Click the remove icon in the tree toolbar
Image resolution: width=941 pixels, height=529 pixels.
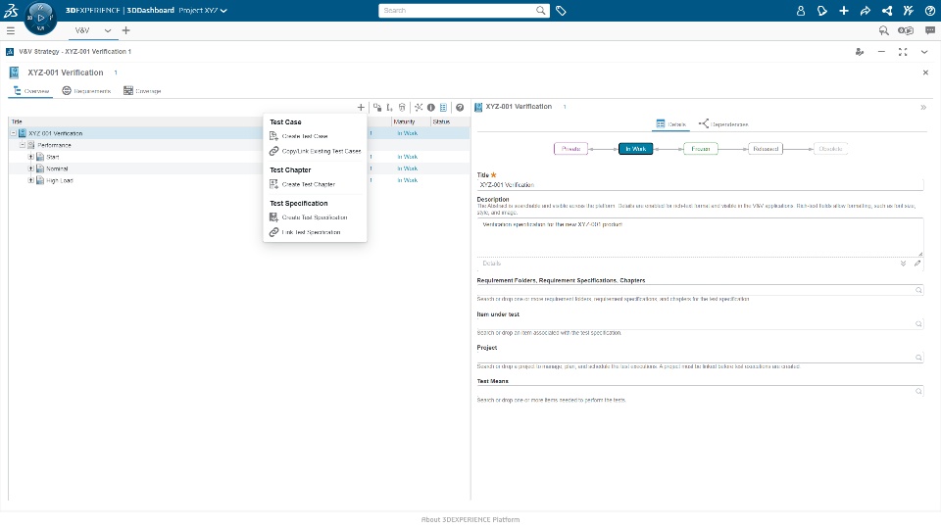pos(402,108)
